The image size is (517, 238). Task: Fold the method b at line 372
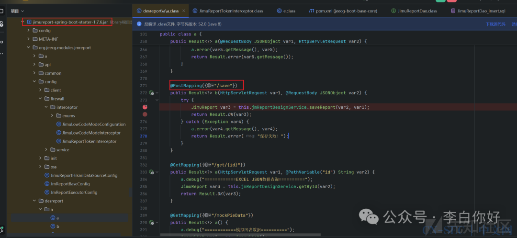click(157, 93)
